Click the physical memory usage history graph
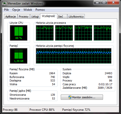This screenshot has height=114, width=121. click(74, 56)
